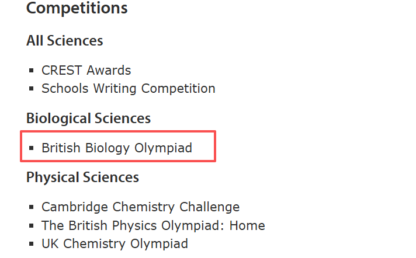This screenshot has width=416, height=258.
Task: Open the CREST Awards link
Action: click(86, 71)
